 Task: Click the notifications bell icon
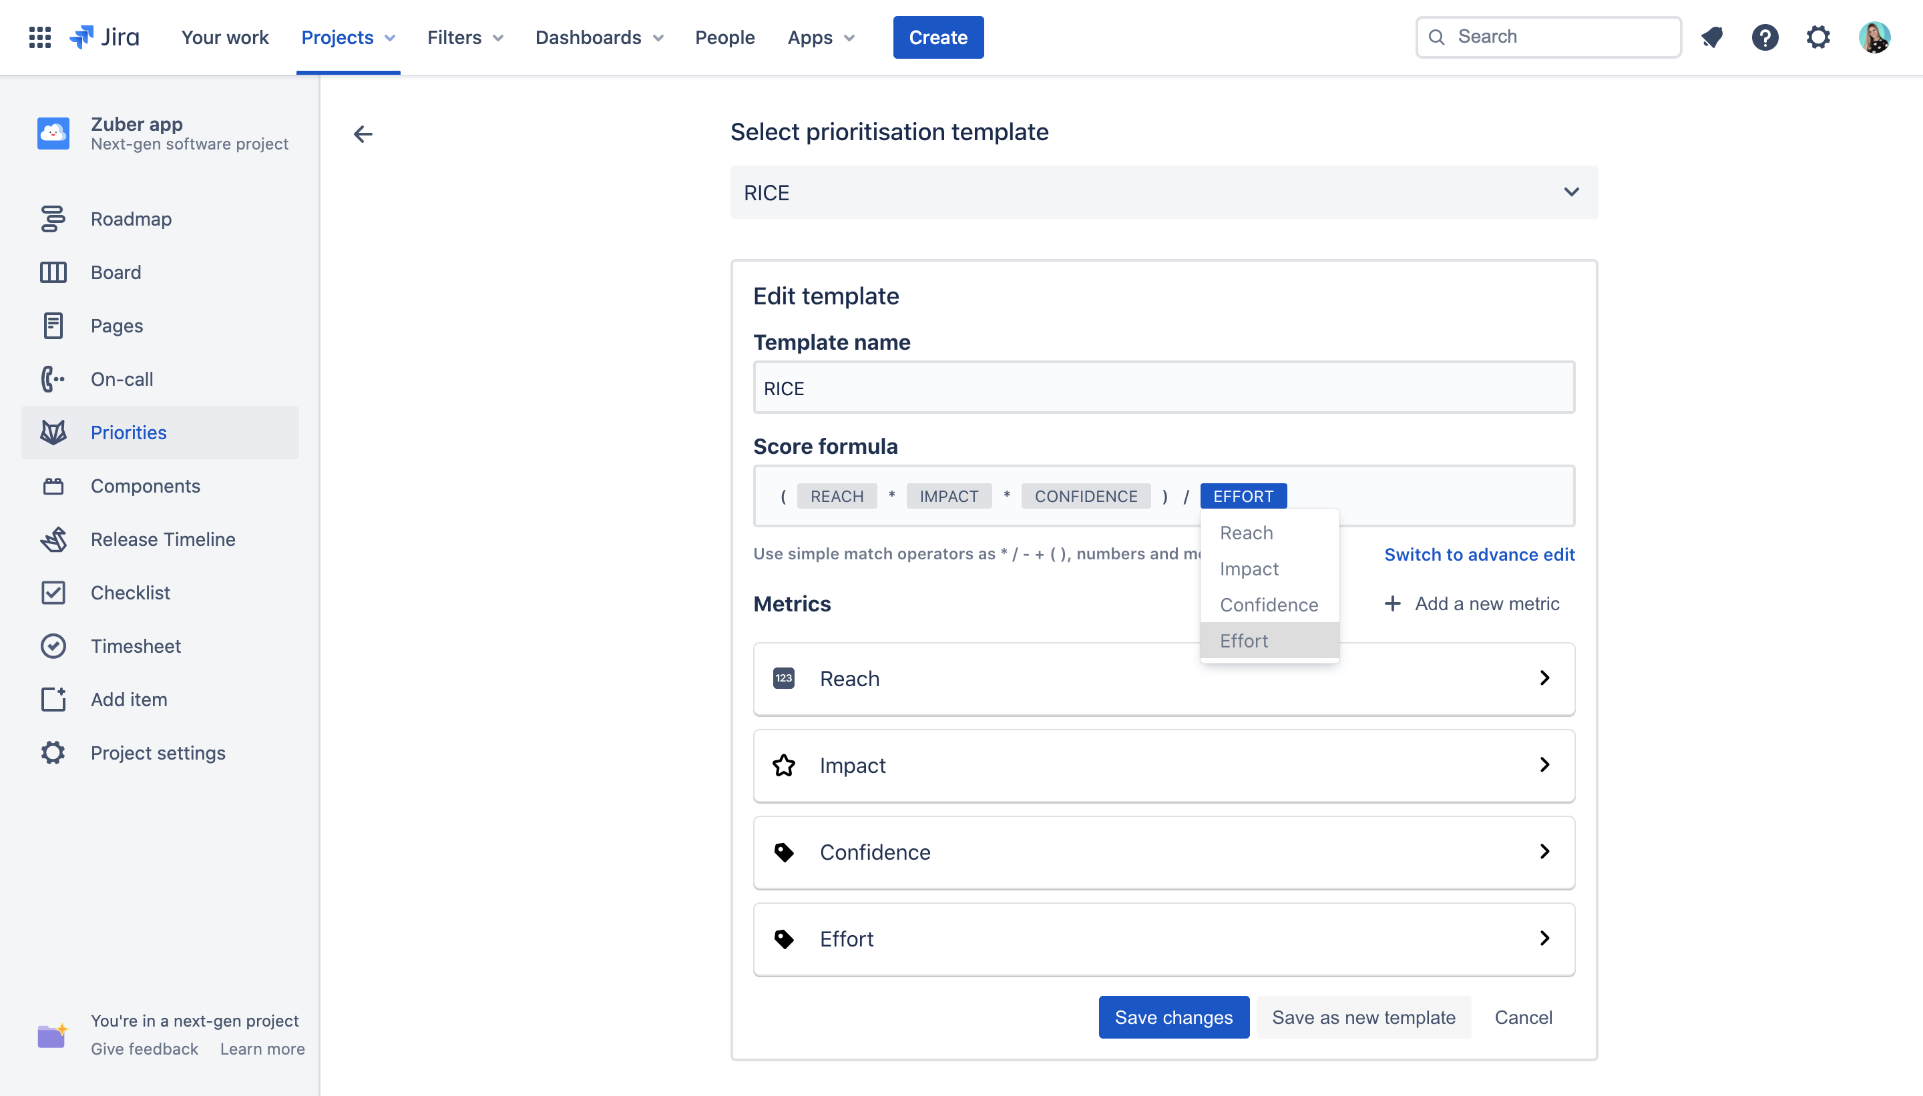(x=1711, y=37)
